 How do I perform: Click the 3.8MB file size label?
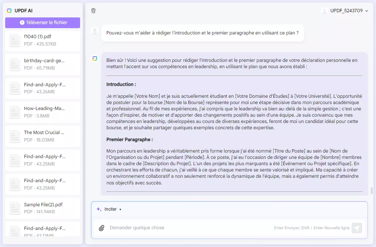coord(43,116)
